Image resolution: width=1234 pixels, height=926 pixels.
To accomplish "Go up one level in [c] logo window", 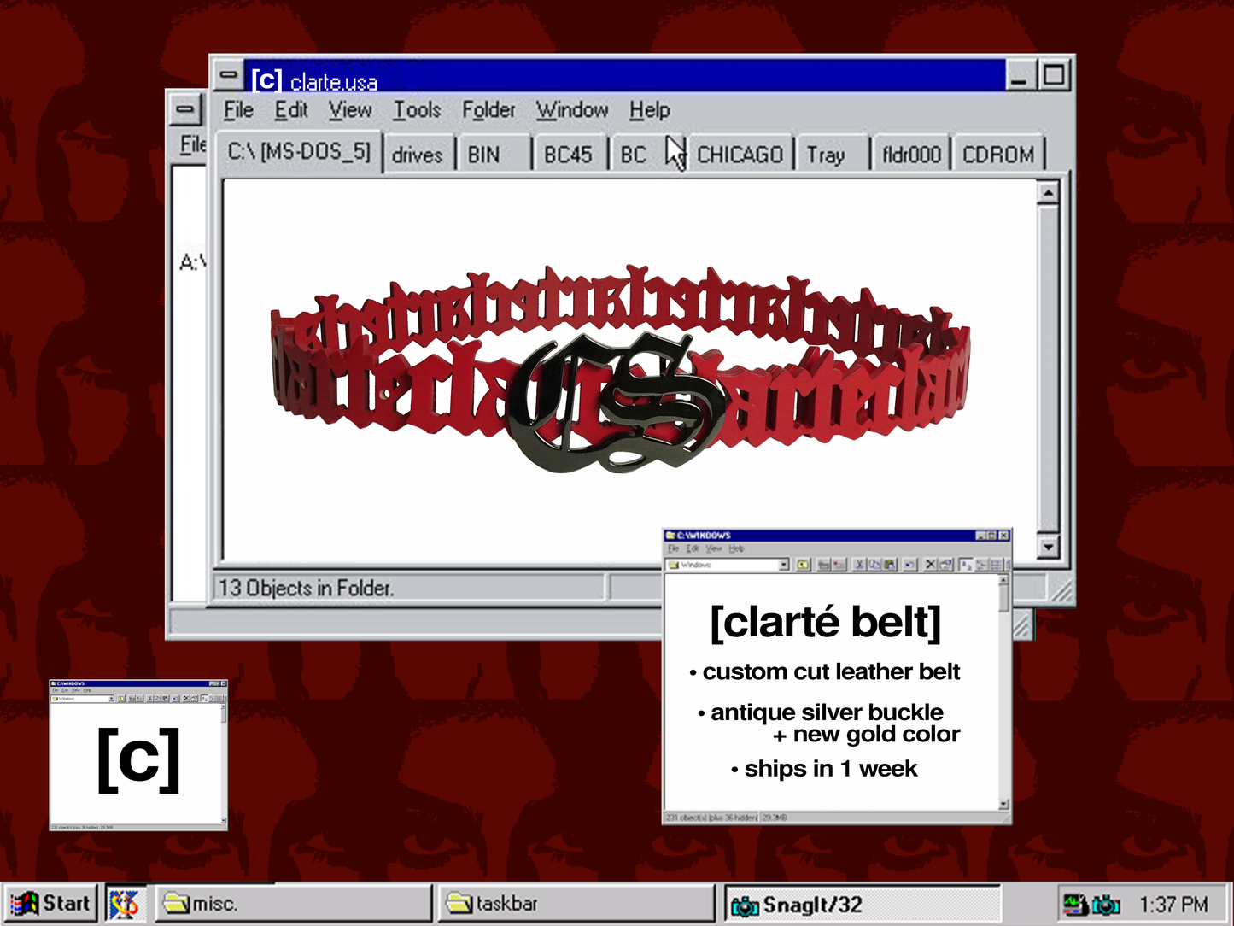I will pyautogui.click(x=121, y=699).
